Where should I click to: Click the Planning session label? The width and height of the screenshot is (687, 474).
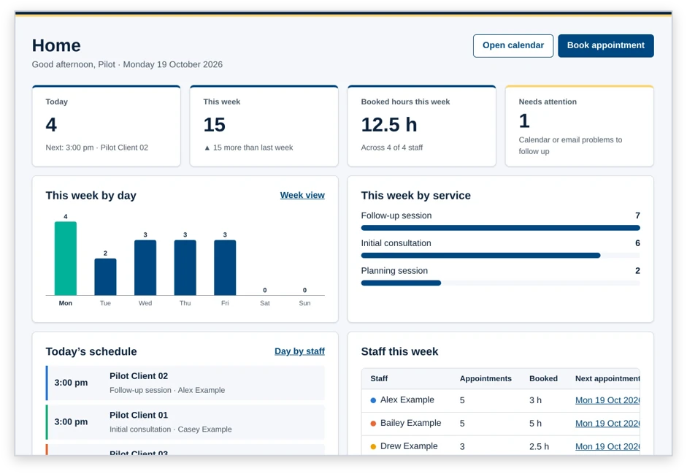click(x=394, y=271)
